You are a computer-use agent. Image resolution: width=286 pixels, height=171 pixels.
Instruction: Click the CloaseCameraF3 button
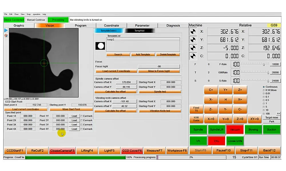click(x=62, y=151)
